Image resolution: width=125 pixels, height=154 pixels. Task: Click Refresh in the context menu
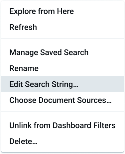click(62, 27)
